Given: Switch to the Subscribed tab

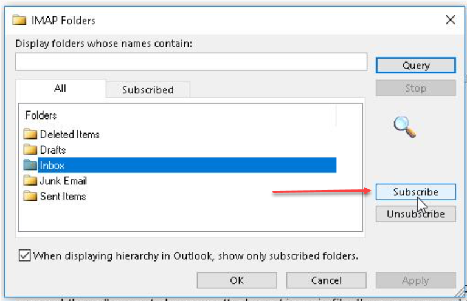Looking at the screenshot, I should click(148, 90).
